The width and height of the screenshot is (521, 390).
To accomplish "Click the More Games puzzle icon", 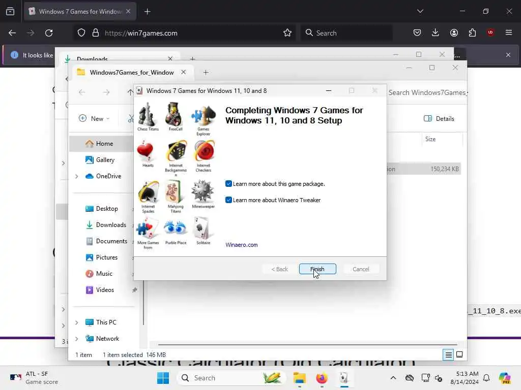I will click(x=148, y=228).
